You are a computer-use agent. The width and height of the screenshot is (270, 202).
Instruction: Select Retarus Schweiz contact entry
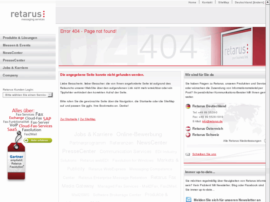pyautogui.click(x=206, y=135)
